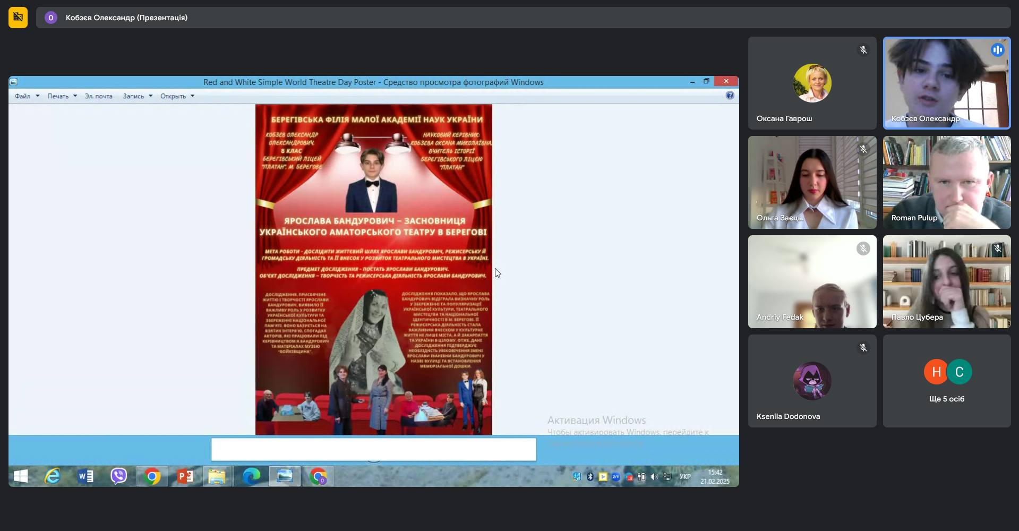Viewport: 1019px width, 531px height.
Task: Click the Bluetooth tray icon
Action: click(590, 477)
